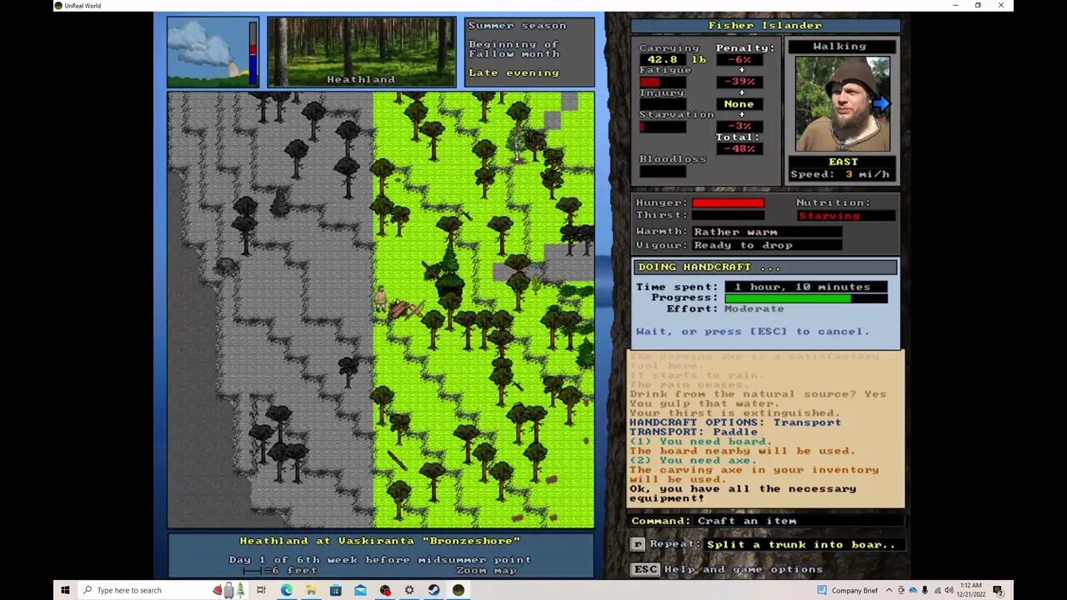The height and width of the screenshot is (600, 1067).
Task: Expand hidden system tray icons
Action: coord(889,590)
